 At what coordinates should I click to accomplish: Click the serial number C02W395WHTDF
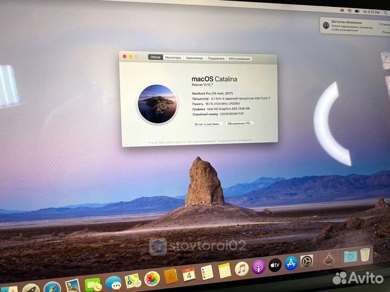(x=232, y=114)
